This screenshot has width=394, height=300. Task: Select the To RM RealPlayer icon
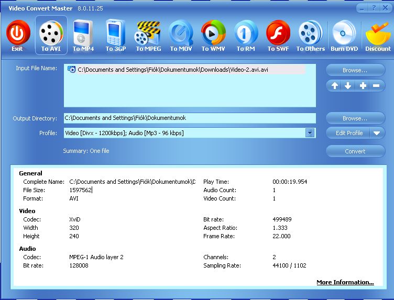pos(246,33)
